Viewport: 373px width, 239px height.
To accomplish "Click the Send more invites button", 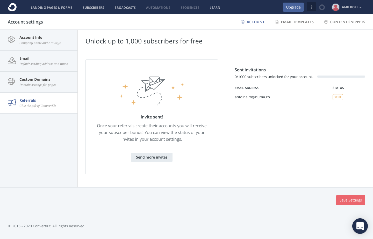I will pos(152,157).
